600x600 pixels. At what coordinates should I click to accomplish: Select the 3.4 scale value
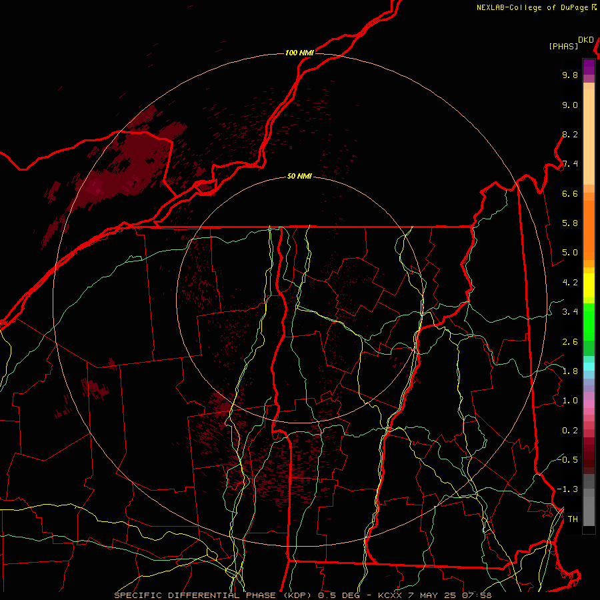click(x=570, y=312)
